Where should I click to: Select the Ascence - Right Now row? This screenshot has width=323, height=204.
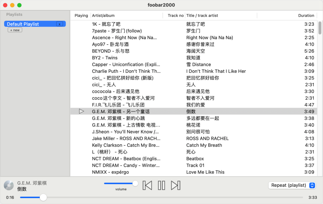194,38
